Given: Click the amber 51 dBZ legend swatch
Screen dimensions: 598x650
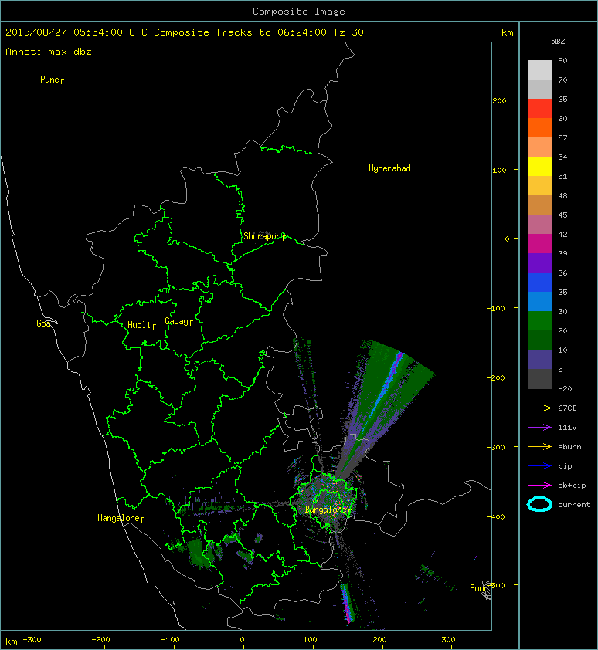Looking at the screenshot, I should point(539,186).
